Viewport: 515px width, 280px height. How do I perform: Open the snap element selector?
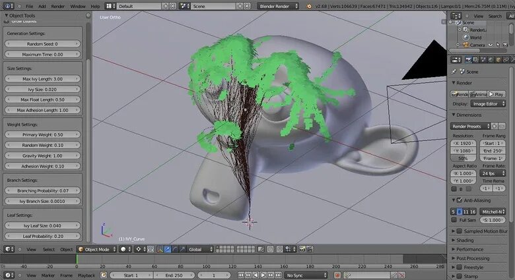point(290,249)
